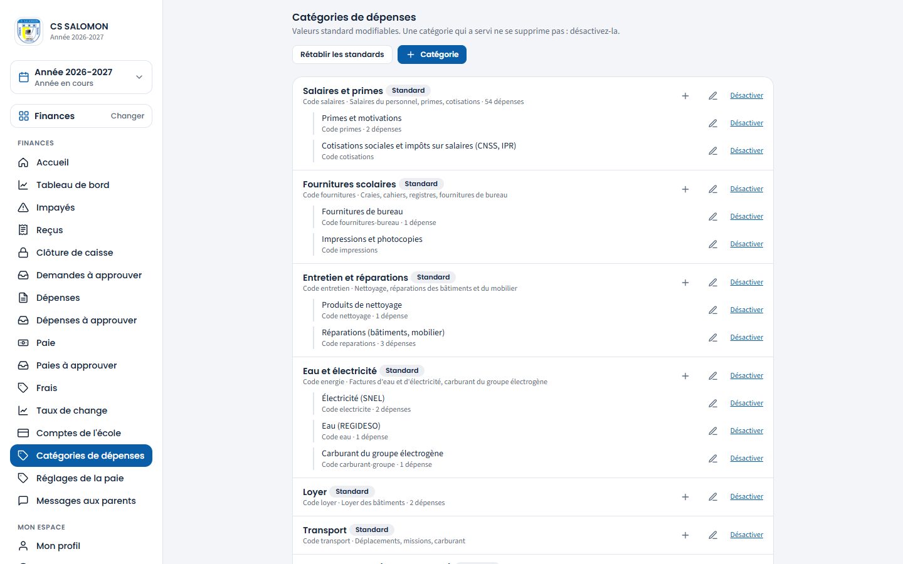903x564 pixels.
Task: Edit the Salaires et primes category
Action: tap(713, 96)
